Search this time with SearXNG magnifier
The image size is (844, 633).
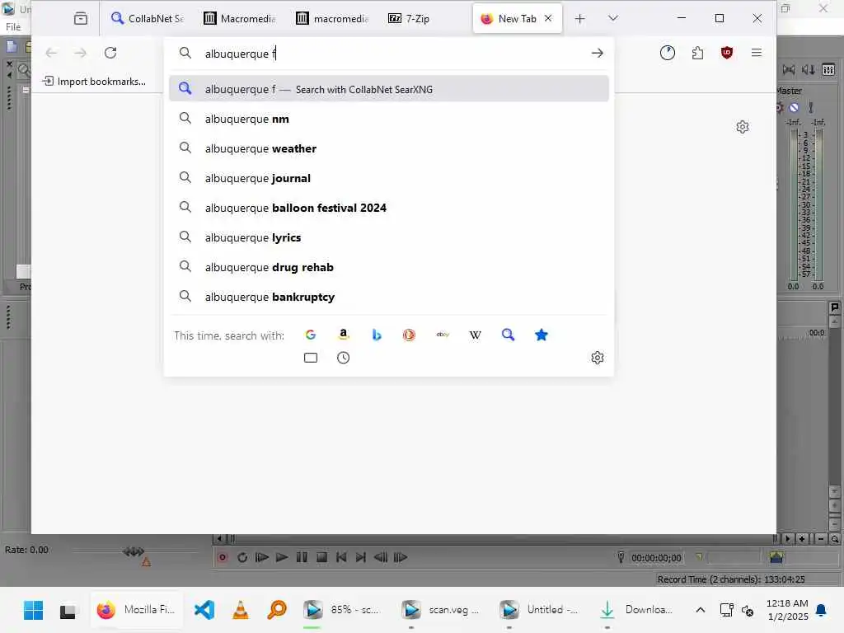pyautogui.click(x=508, y=335)
